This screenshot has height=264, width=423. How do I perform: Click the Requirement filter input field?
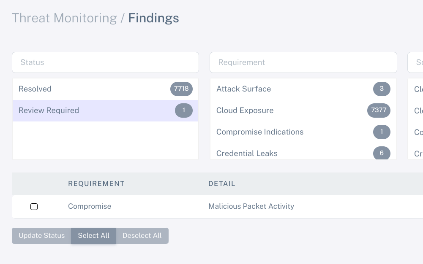point(303,62)
